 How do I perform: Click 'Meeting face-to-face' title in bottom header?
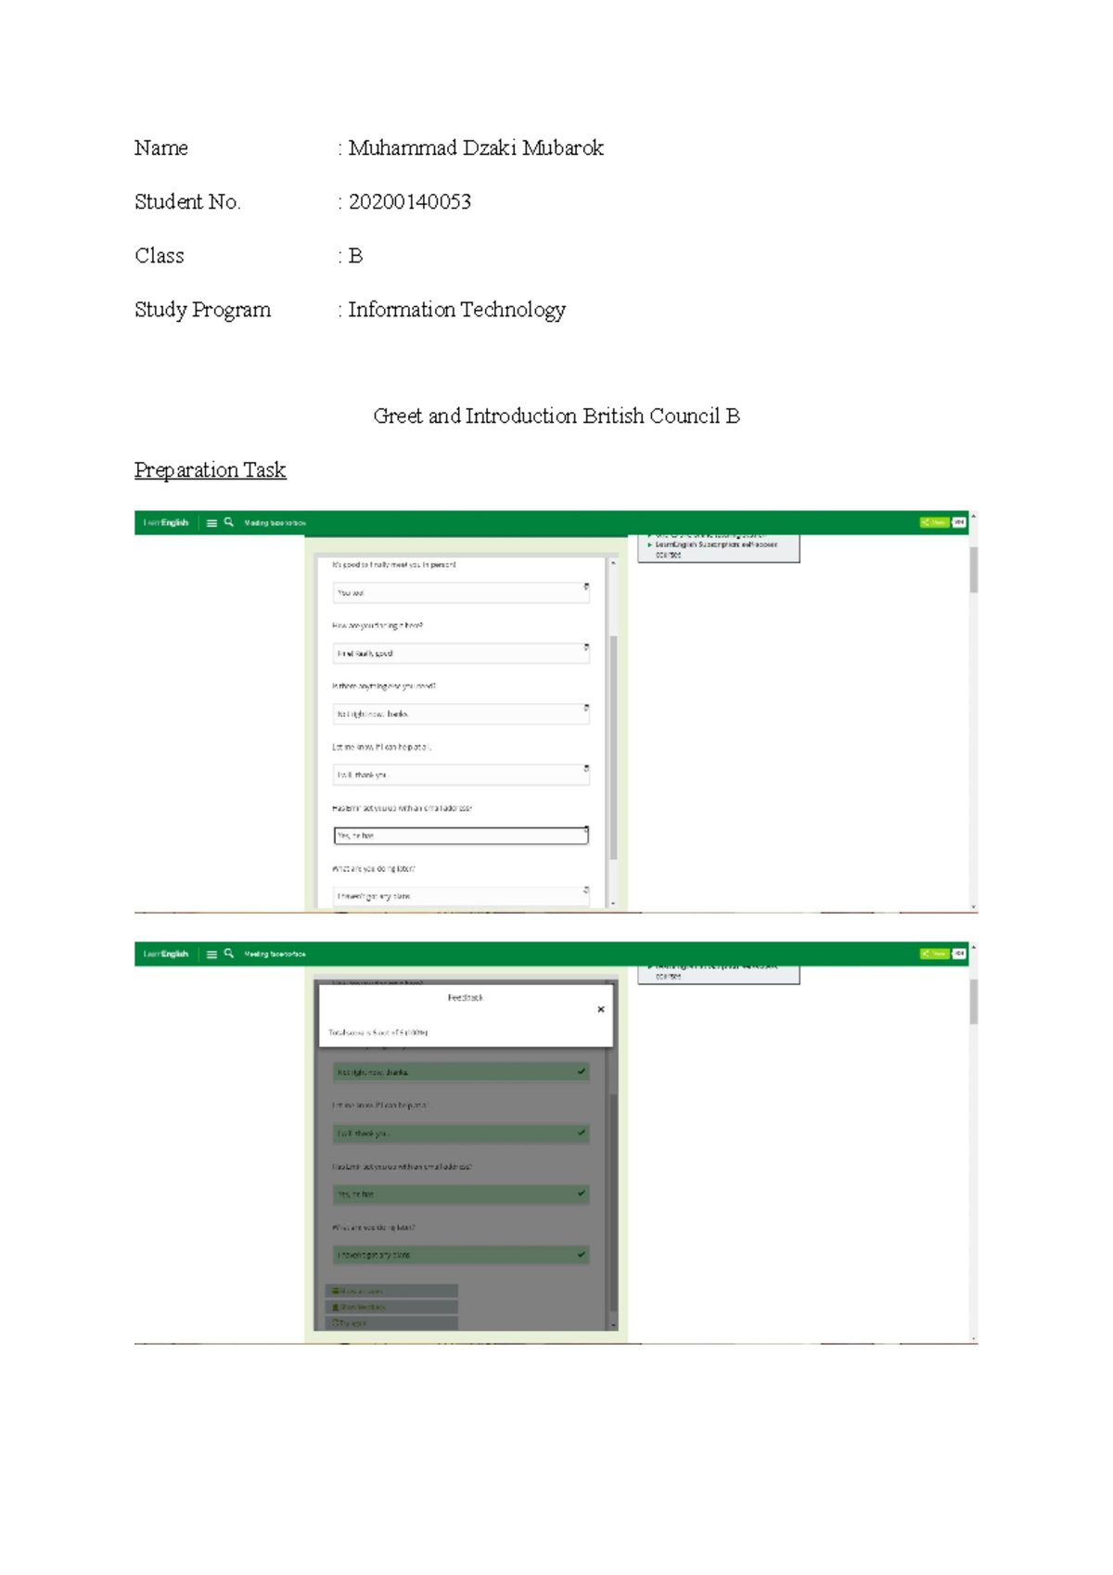275,954
